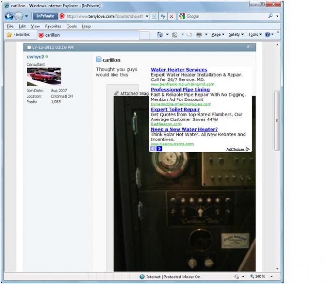Viewport: 326px width, 284px height.
Task: Open a new tab button
Action: [x=144, y=35]
